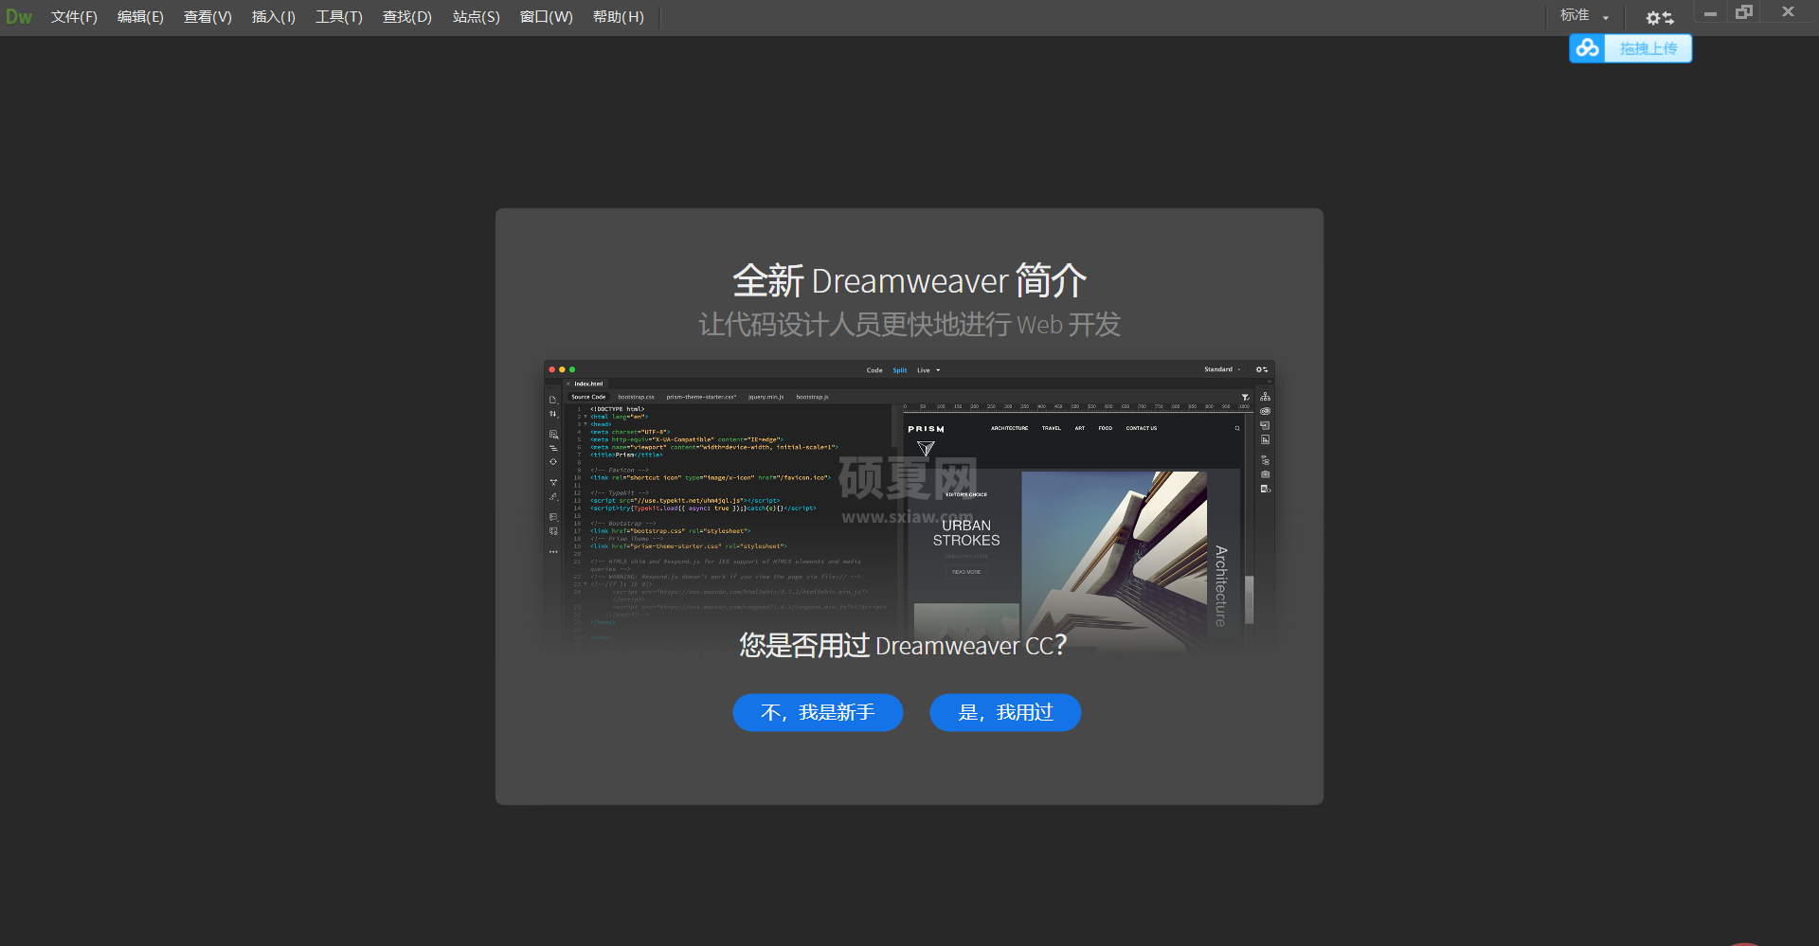
Task: Click the sync settings gear icon
Action: [x=1659, y=17]
